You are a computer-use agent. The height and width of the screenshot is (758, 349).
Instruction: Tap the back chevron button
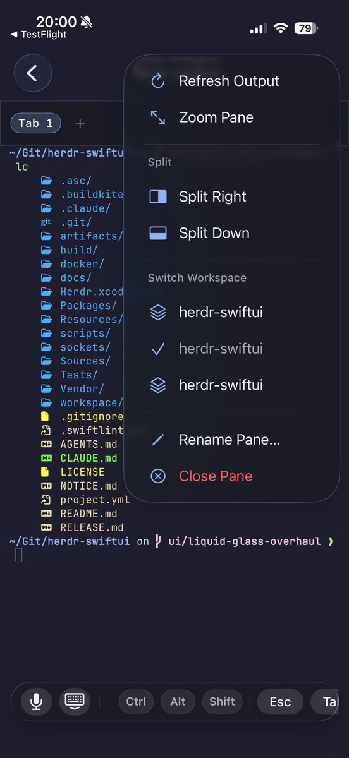pyautogui.click(x=32, y=73)
